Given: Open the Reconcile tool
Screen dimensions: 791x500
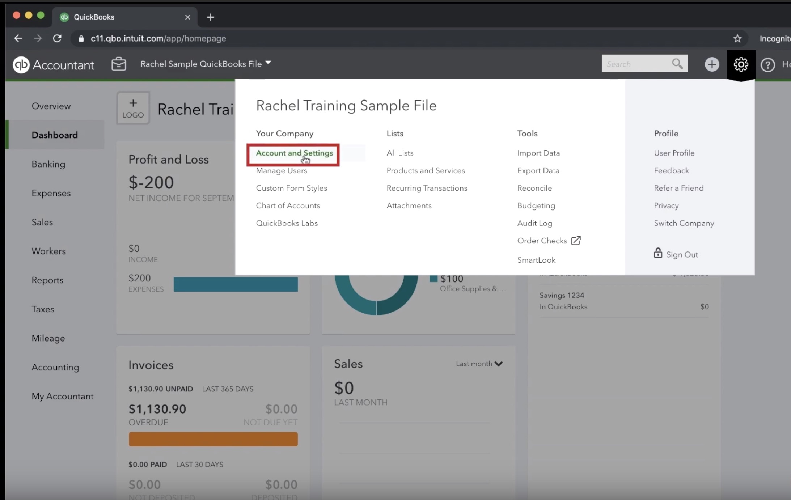Looking at the screenshot, I should click(x=534, y=188).
